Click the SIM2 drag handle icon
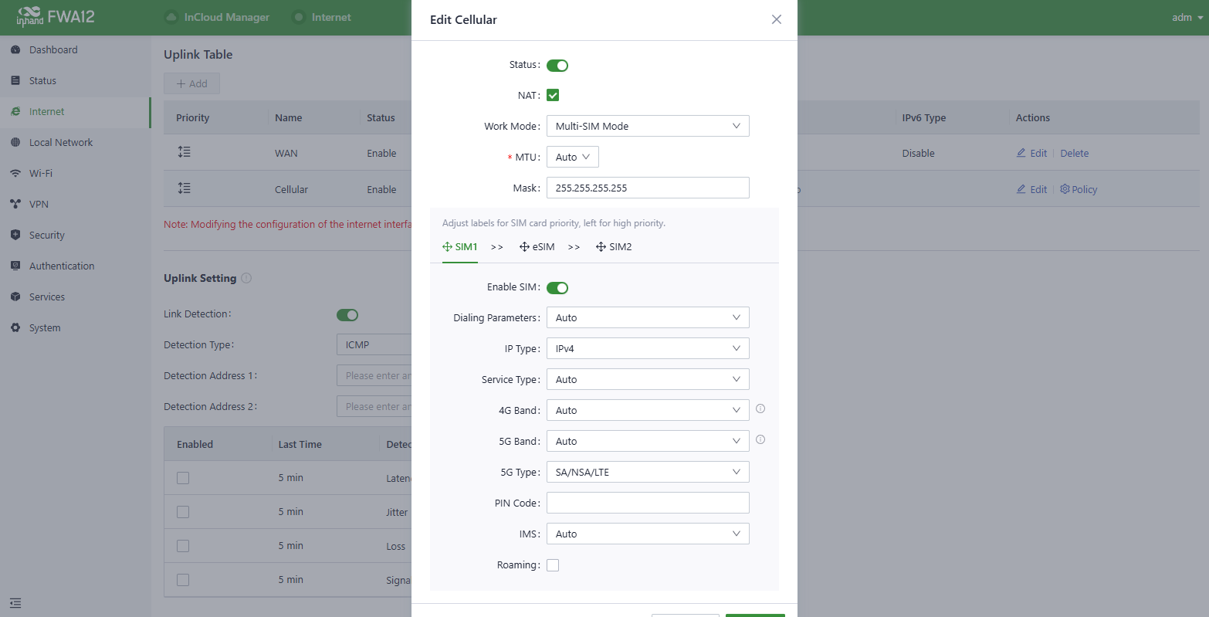The height and width of the screenshot is (617, 1209). 601,247
